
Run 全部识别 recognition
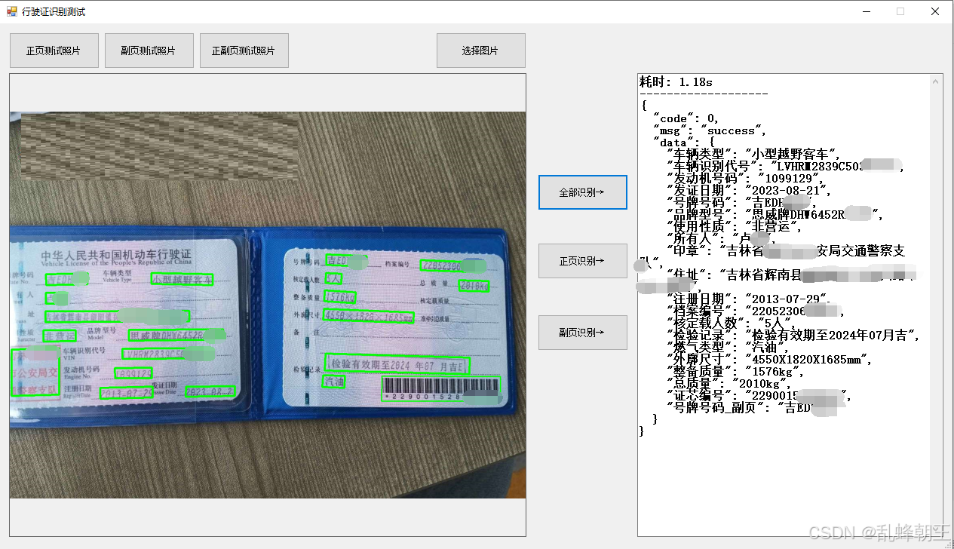(582, 192)
